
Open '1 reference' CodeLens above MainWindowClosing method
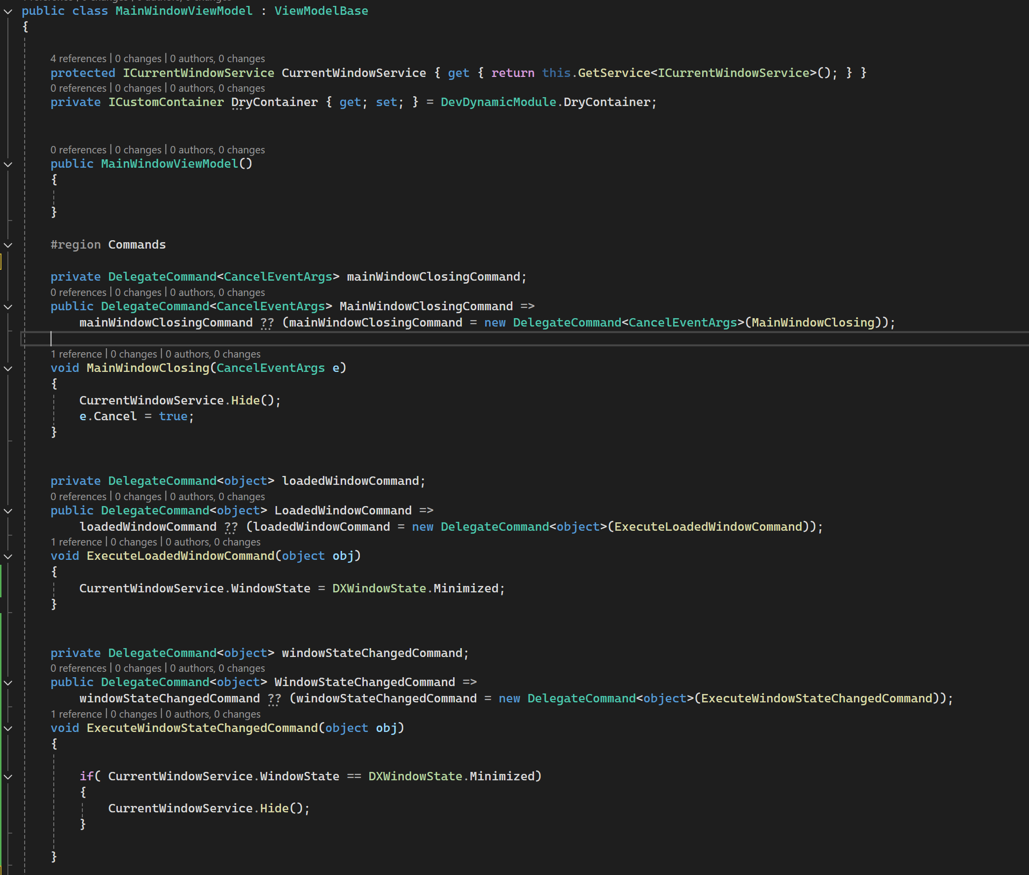76,354
